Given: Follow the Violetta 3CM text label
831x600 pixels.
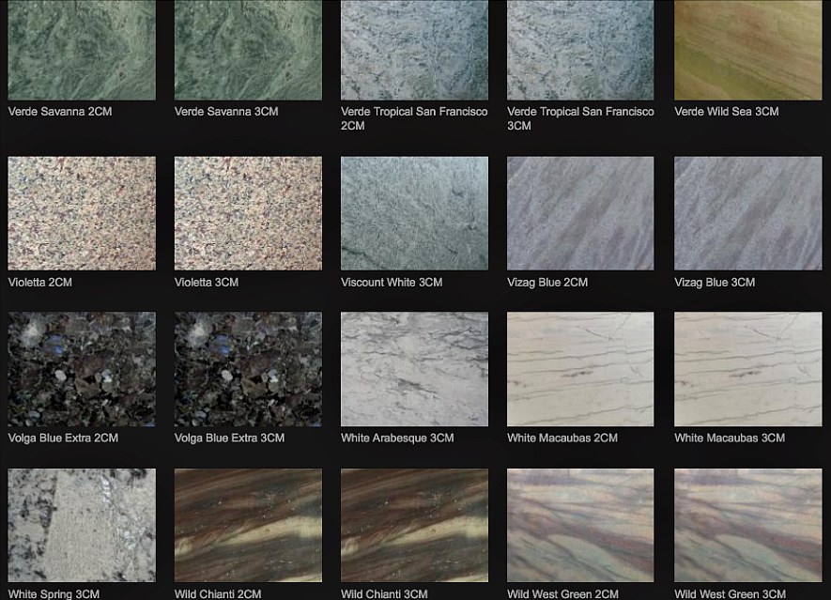Looking at the screenshot, I should [207, 283].
